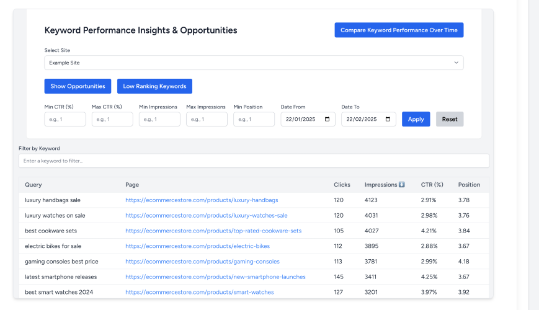Sort table by Query column header
Screen dimensions: 539x310
tap(33, 185)
